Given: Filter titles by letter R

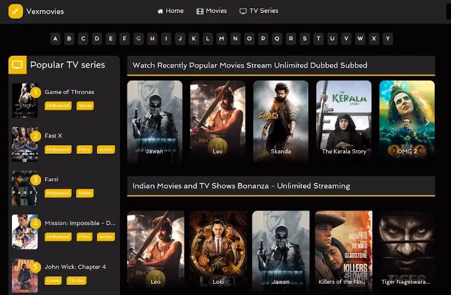Looking at the screenshot, I should pos(291,38).
